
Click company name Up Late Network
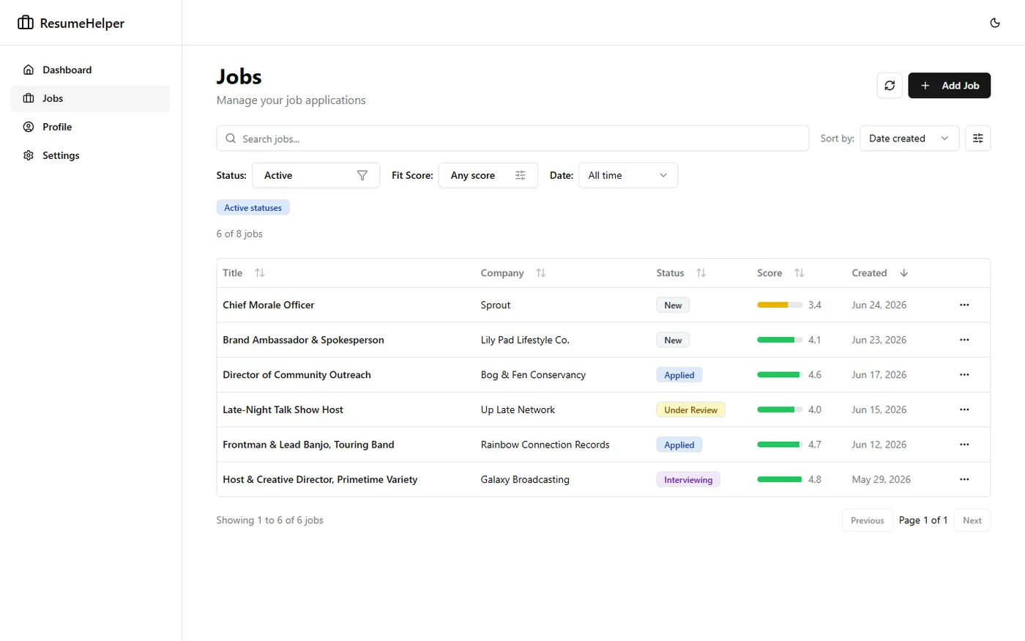pos(518,410)
